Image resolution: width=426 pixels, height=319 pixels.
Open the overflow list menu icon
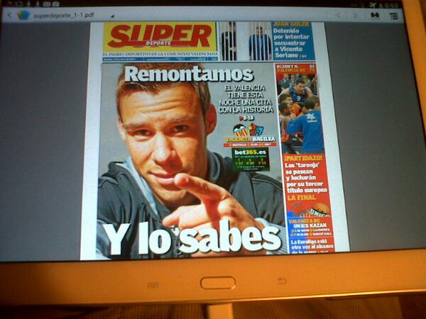[393, 16]
